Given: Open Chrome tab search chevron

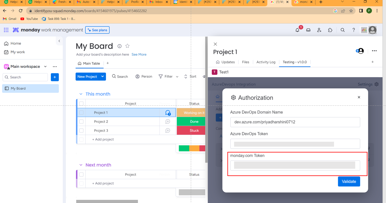Looking at the screenshot, I should click(342, 2).
